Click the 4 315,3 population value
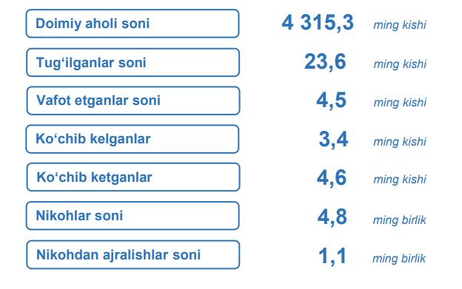Image resolution: width=462 pixels, height=289 pixels. click(x=318, y=23)
